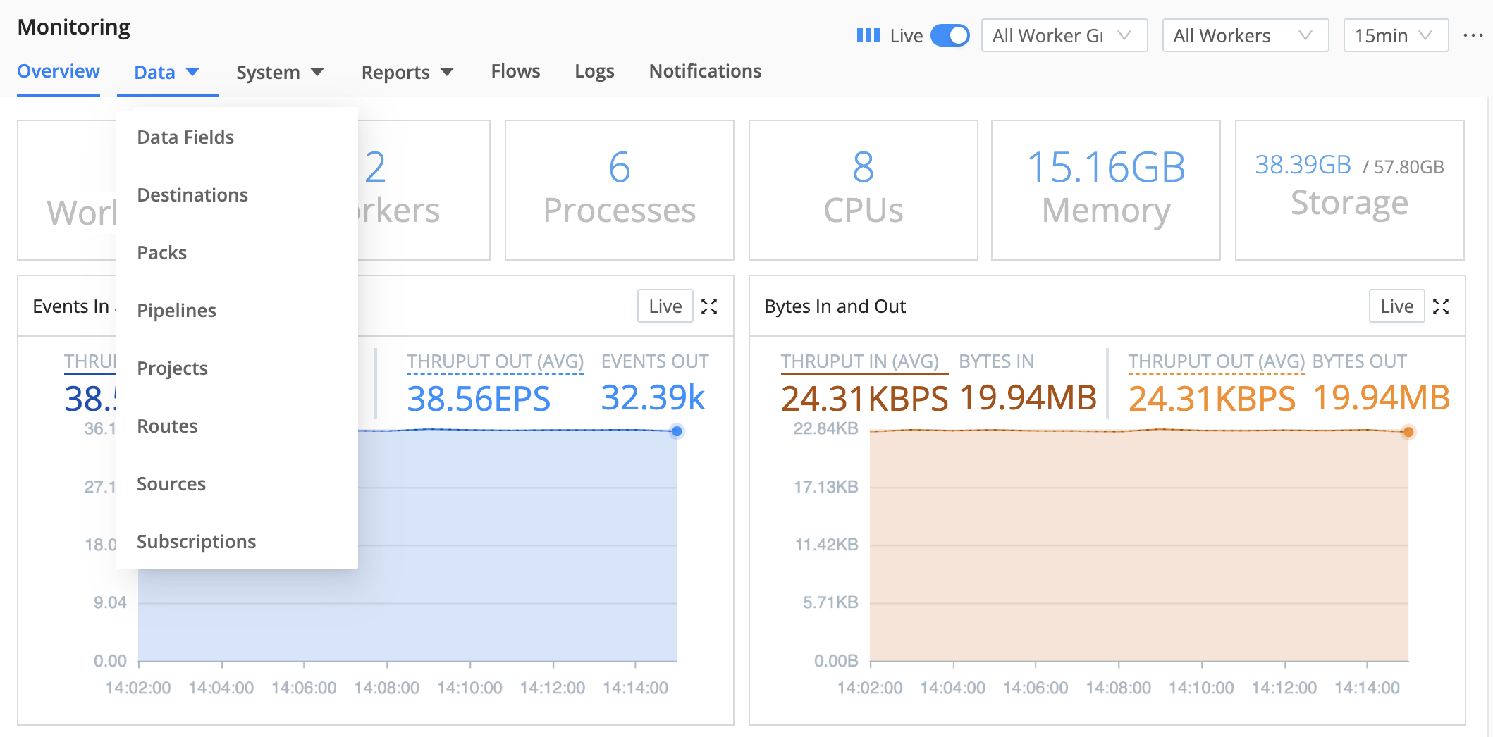Open the more options ellipsis menu
The image size is (1493, 737).
coord(1471,35)
